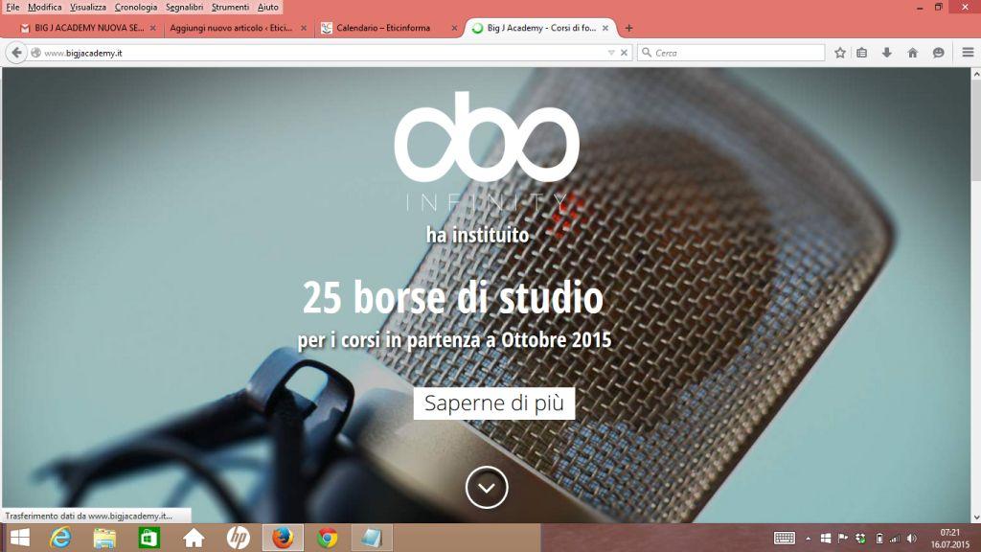The image size is (981, 552).
Task: Open the Strumenti menu
Action: 230,7
